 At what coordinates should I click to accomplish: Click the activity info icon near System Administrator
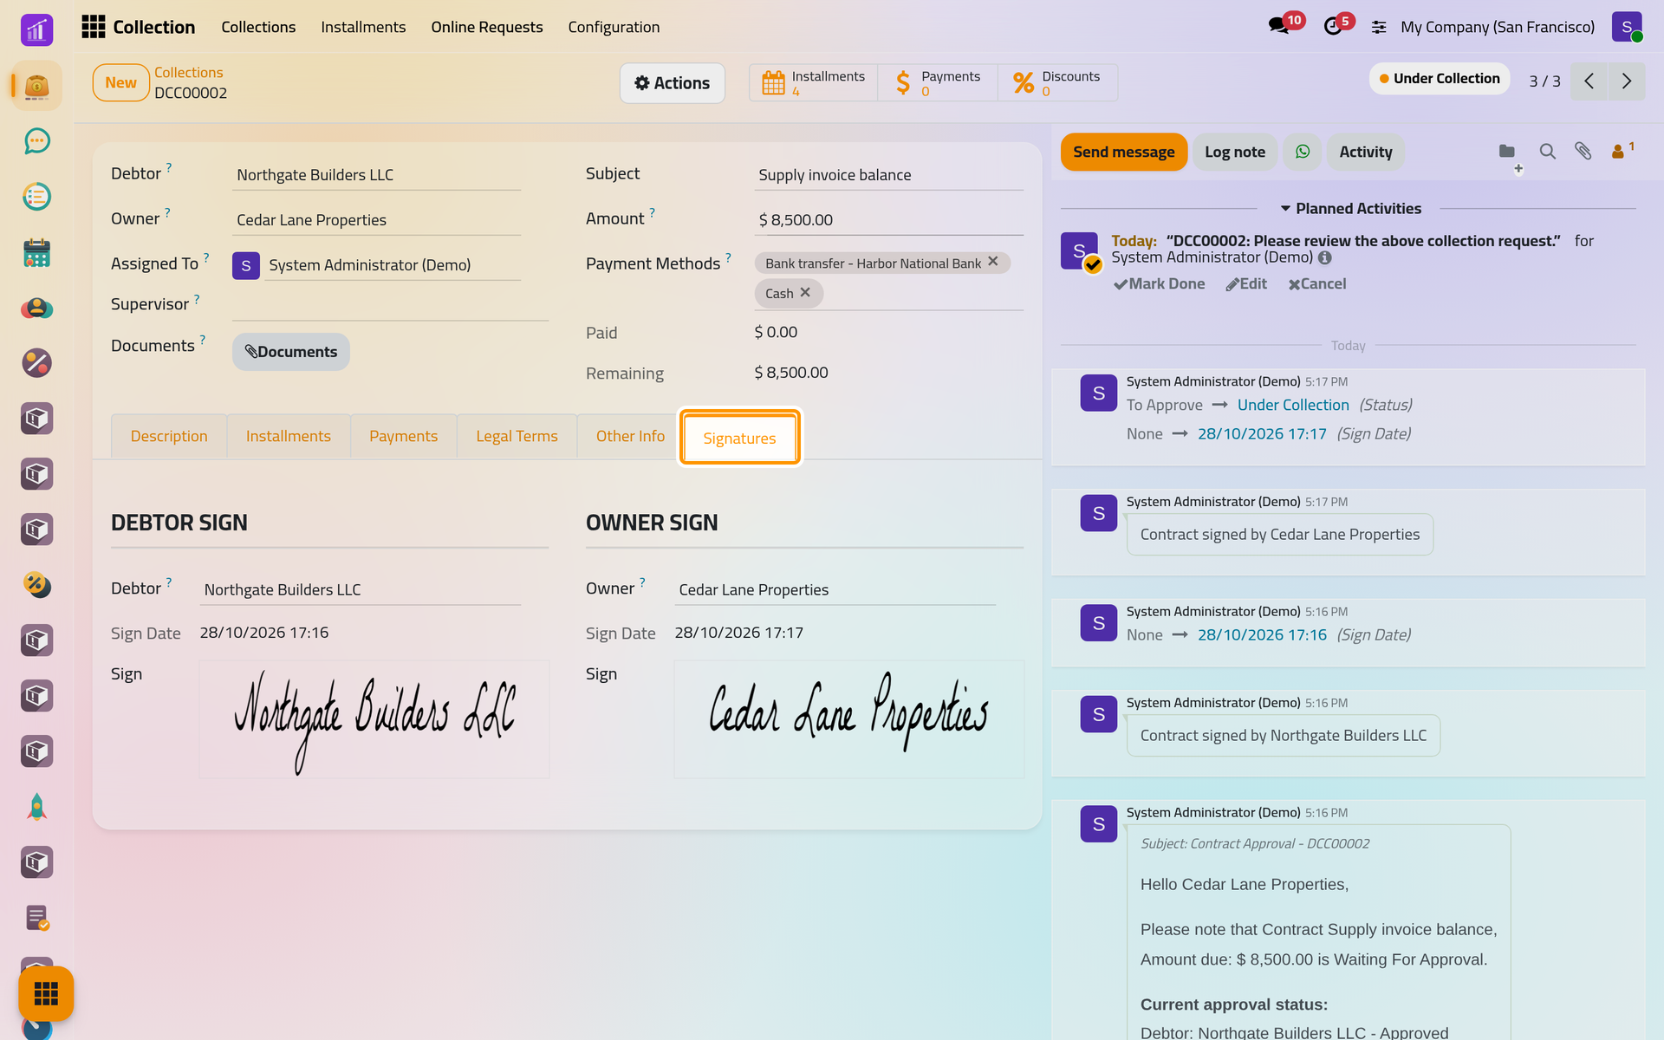(1325, 257)
